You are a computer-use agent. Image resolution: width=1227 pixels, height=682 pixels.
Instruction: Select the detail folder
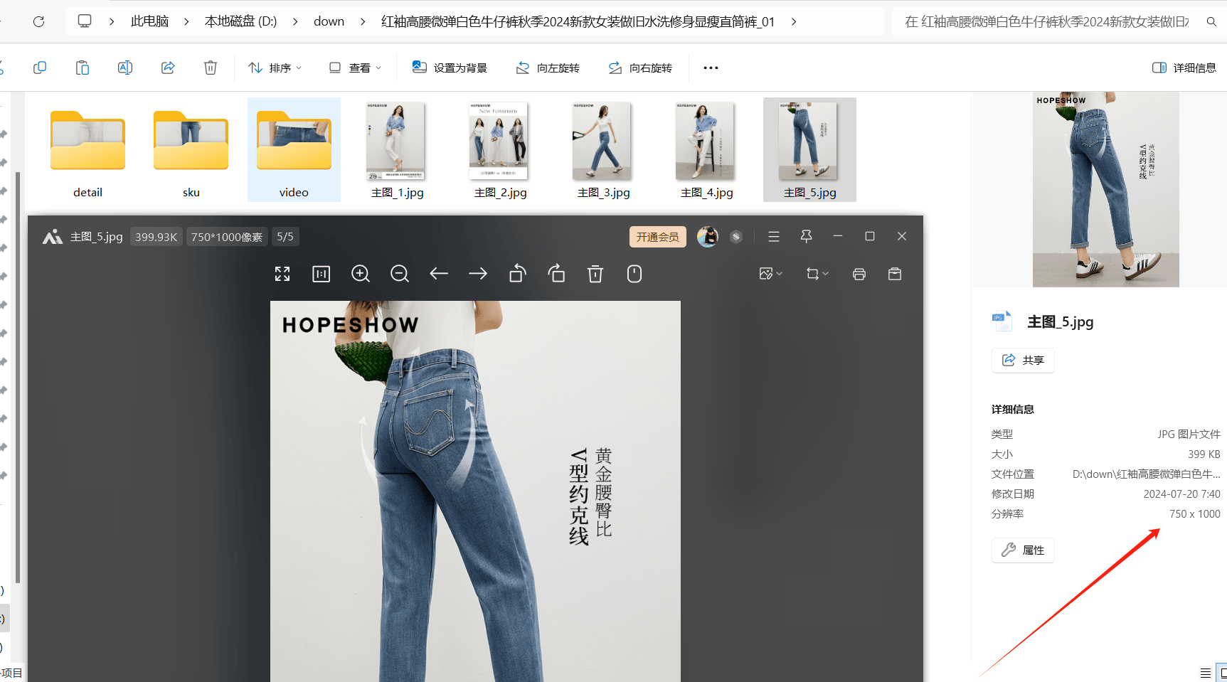[x=87, y=151]
